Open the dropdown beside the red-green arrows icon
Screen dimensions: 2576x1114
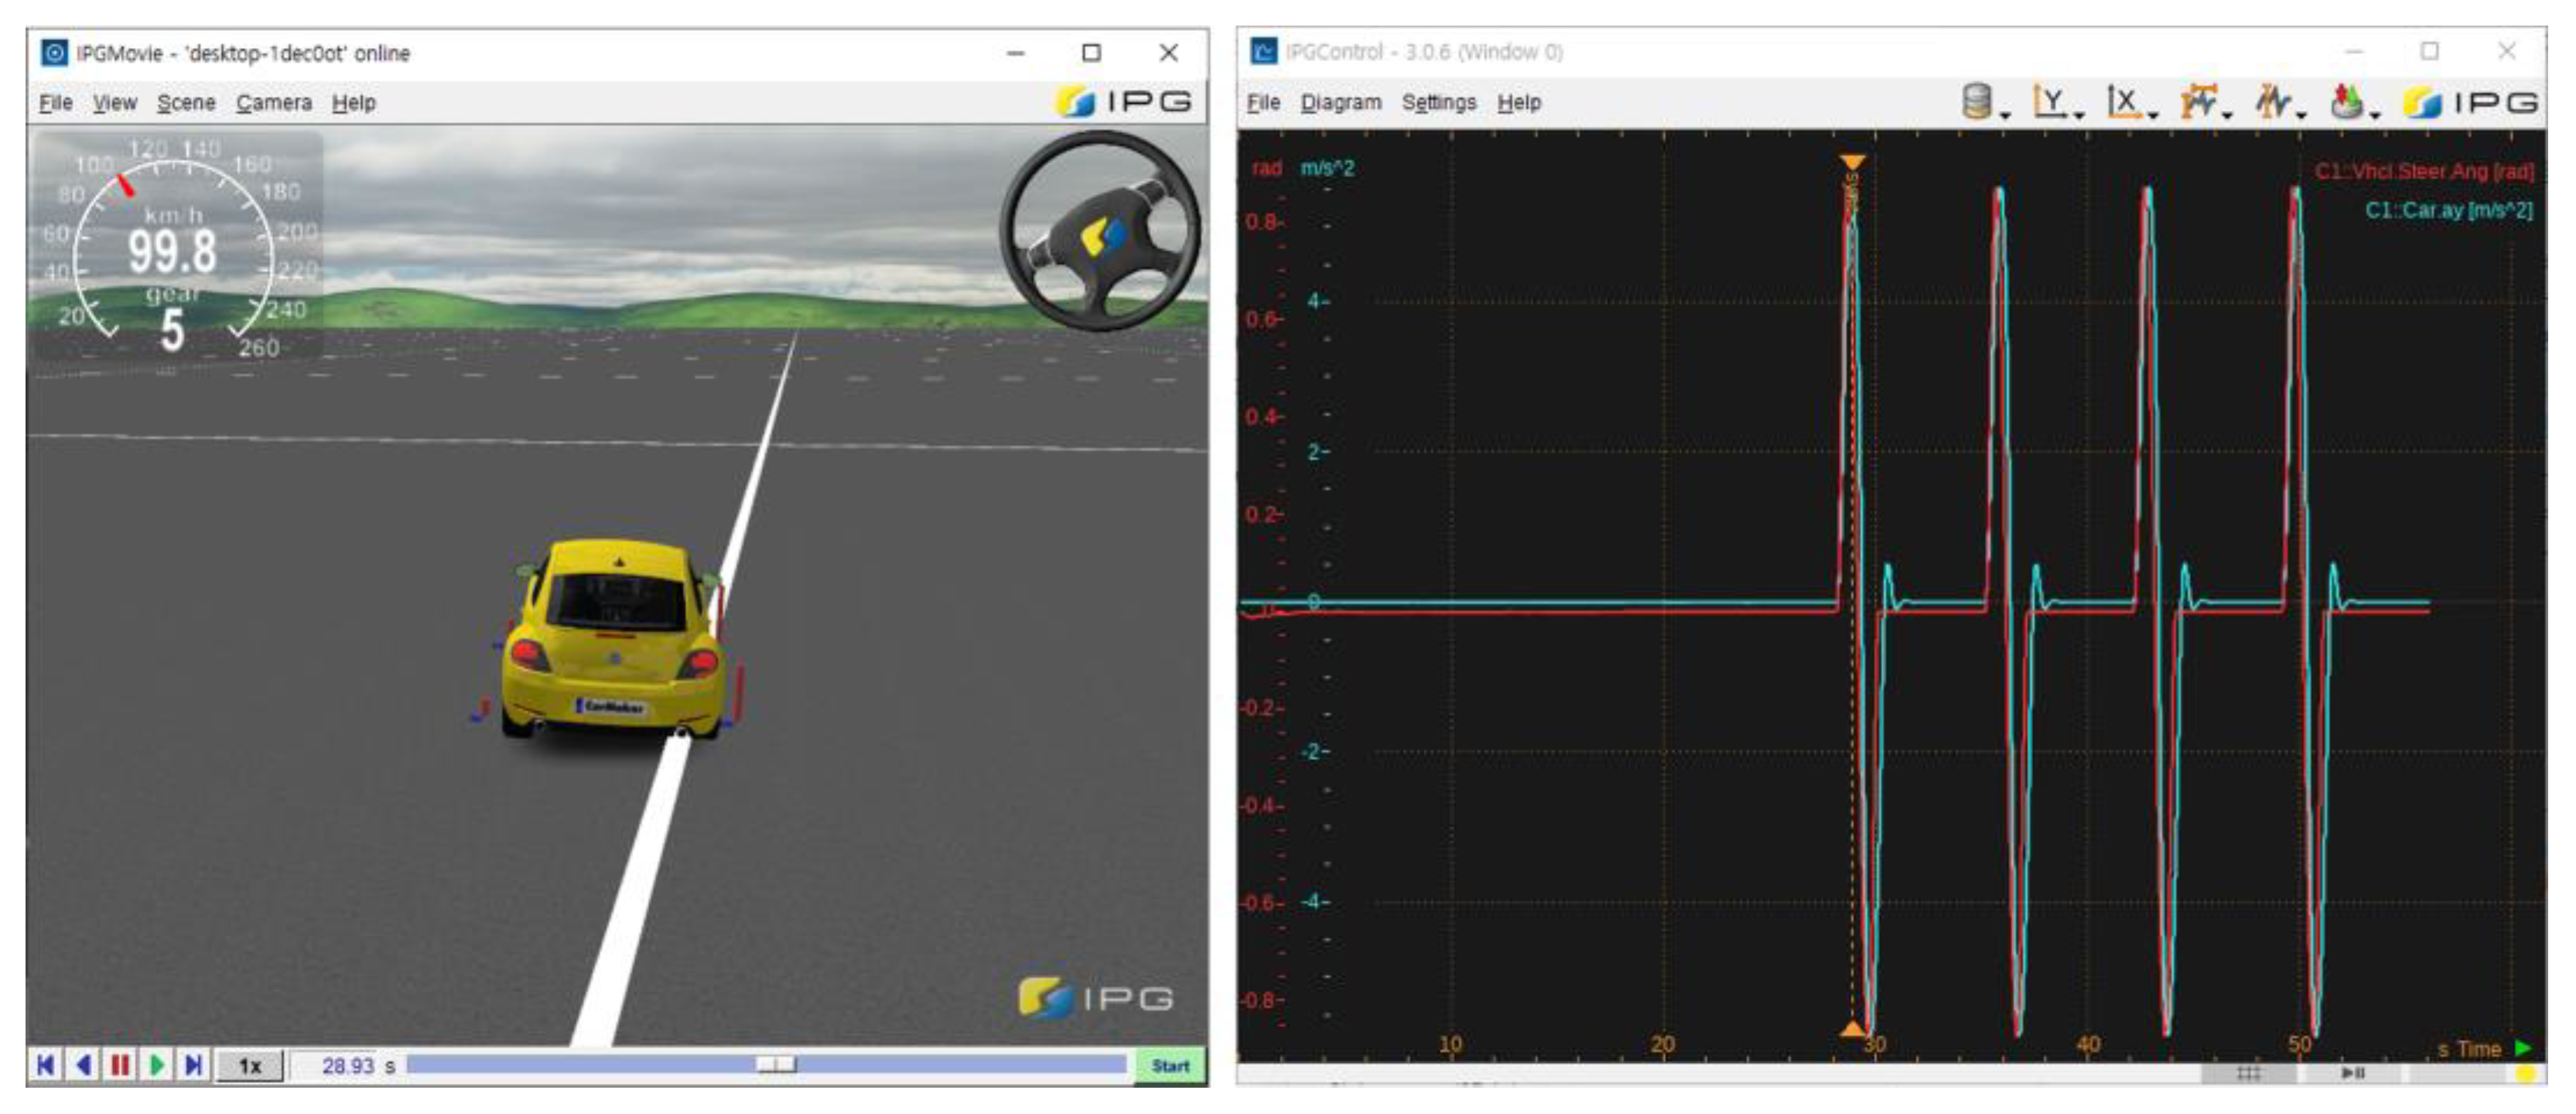2375,116
